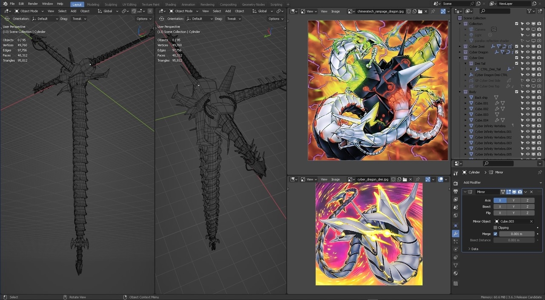Collapse the Collection item in outliner

point(460,24)
